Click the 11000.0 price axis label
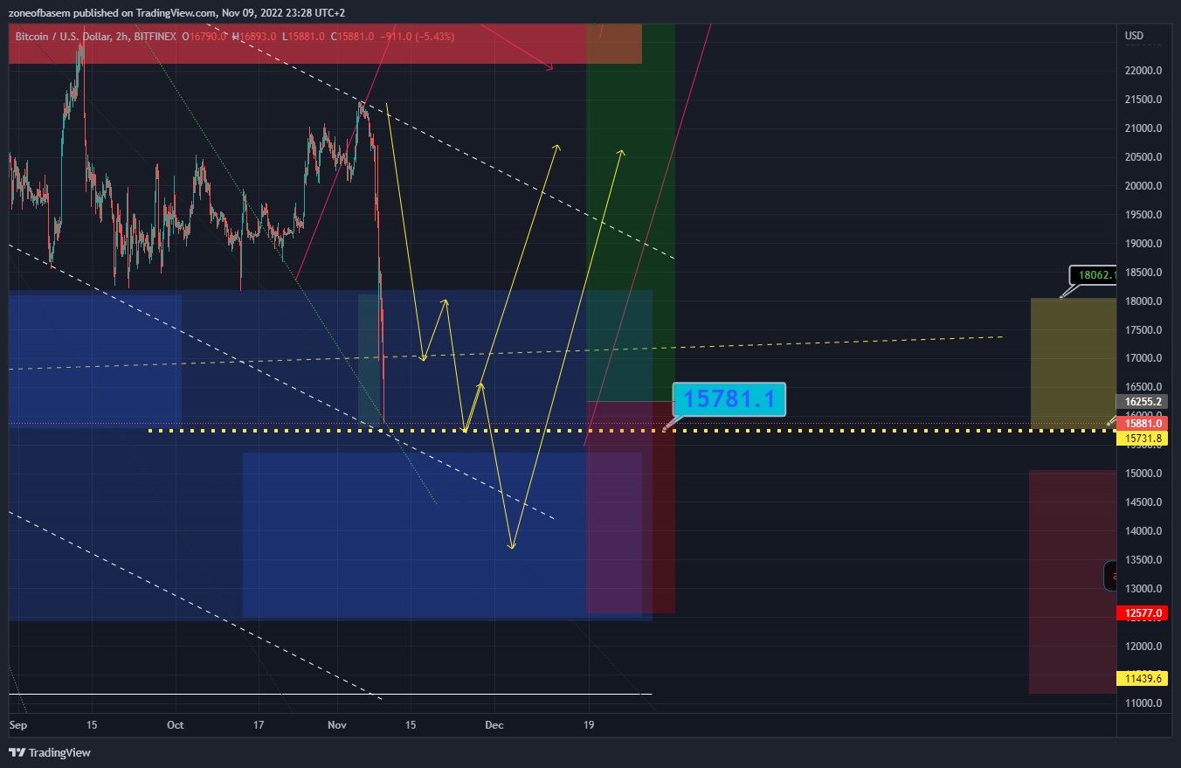The height and width of the screenshot is (768, 1181). 1143,704
